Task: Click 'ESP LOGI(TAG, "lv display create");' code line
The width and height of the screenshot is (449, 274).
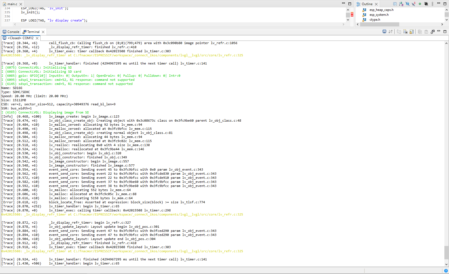Action: 54,20
